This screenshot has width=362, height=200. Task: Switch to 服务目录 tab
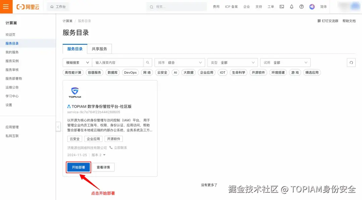(x=75, y=49)
